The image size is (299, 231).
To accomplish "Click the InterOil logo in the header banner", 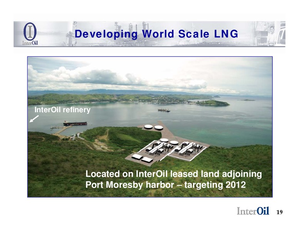I will click(x=30, y=34).
